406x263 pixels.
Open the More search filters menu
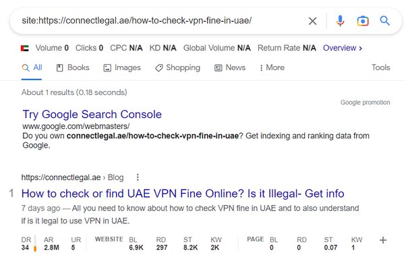pyautogui.click(x=272, y=67)
